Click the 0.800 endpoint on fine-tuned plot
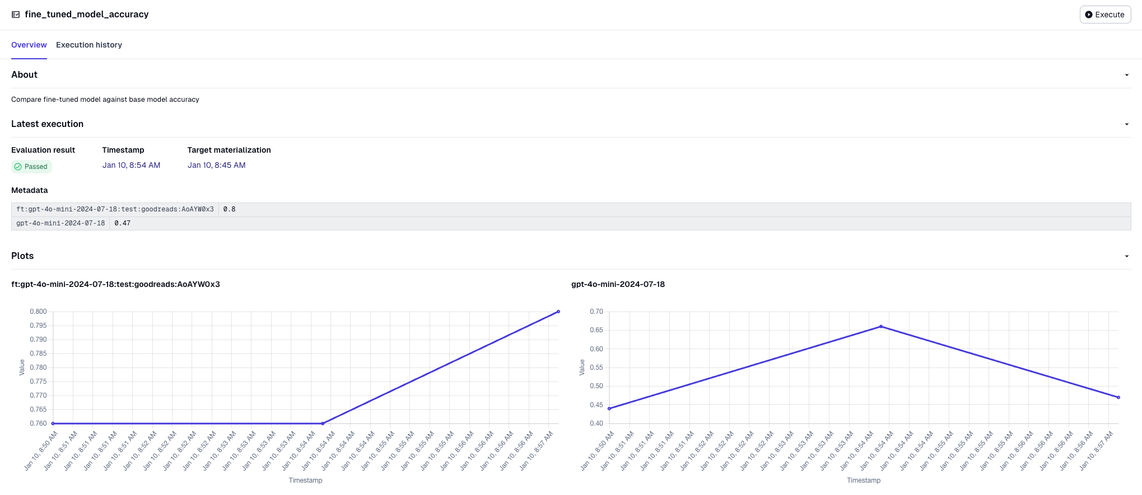1142x495 pixels. [x=558, y=312]
